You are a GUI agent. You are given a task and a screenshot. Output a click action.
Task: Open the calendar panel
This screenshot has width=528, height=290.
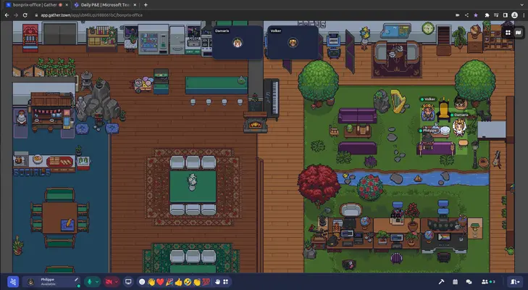click(x=456, y=281)
